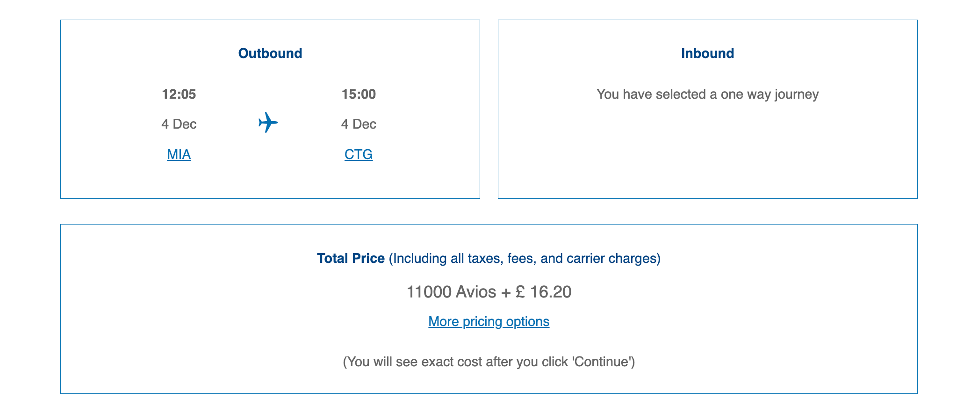
Task: Click the exact cost after Continue note
Action: click(x=489, y=362)
